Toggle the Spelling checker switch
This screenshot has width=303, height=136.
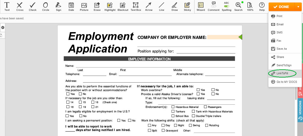(227, 6)
